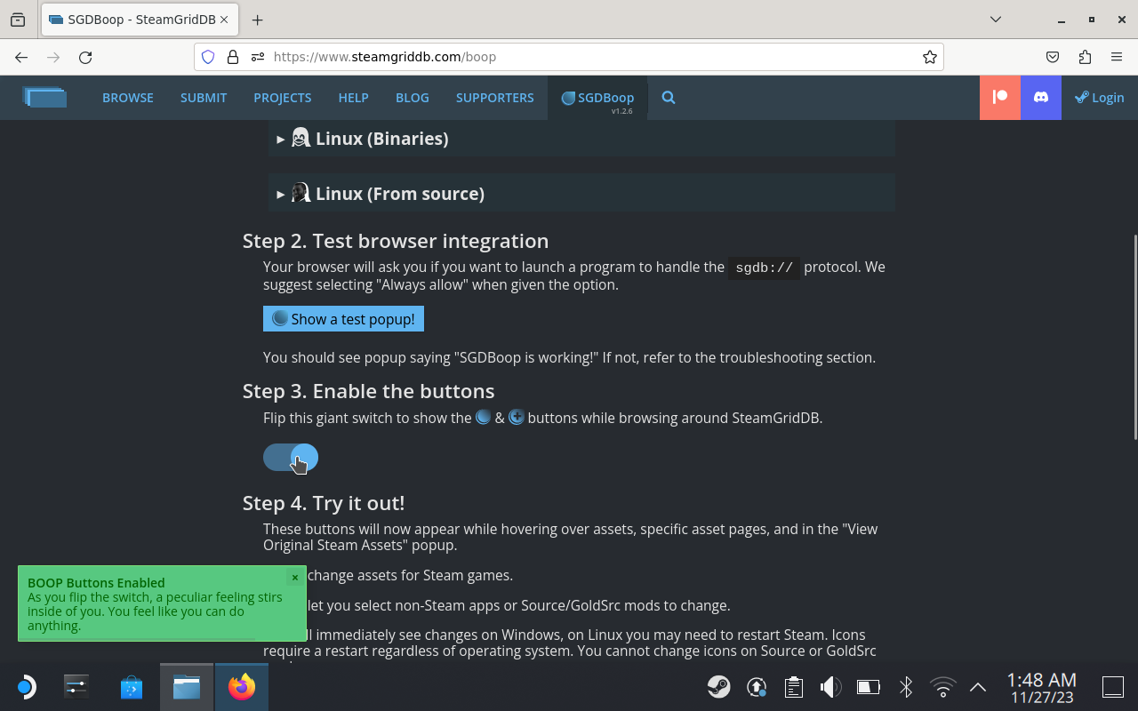Reload the page with the refresh icon
The height and width of the screenshot is (711, 1138).
coord(85,57)
